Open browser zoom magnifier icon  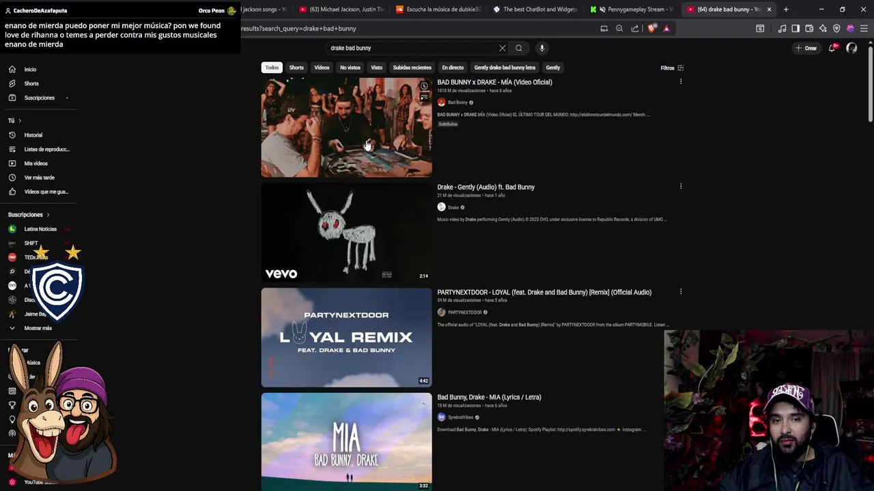(619, 29)
